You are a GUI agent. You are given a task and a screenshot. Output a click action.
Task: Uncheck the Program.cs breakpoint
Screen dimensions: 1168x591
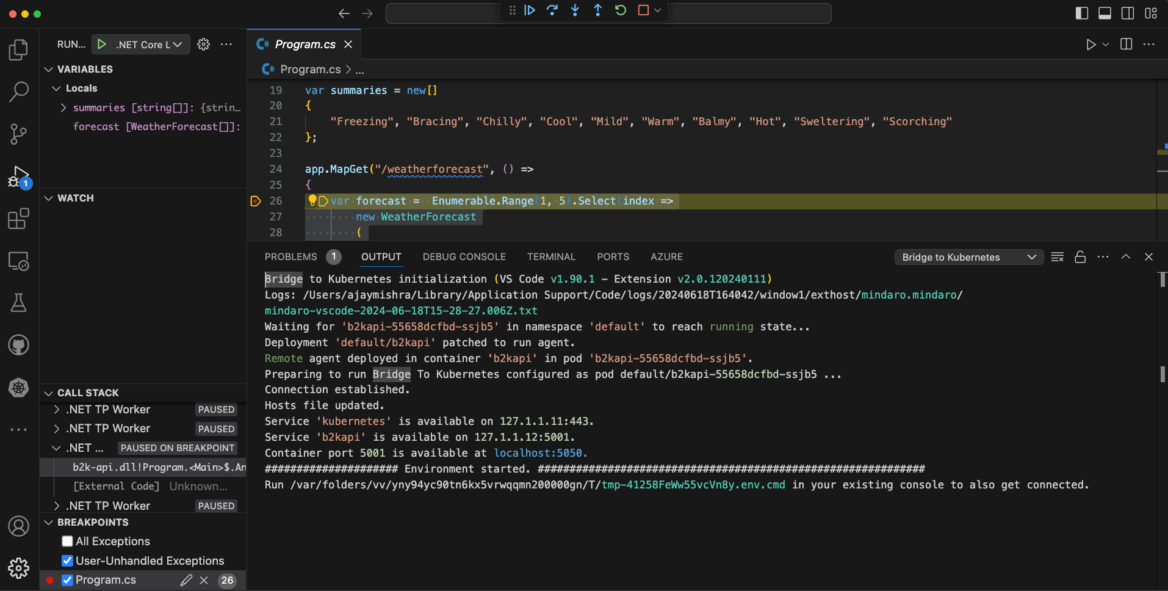click(68, 580)
